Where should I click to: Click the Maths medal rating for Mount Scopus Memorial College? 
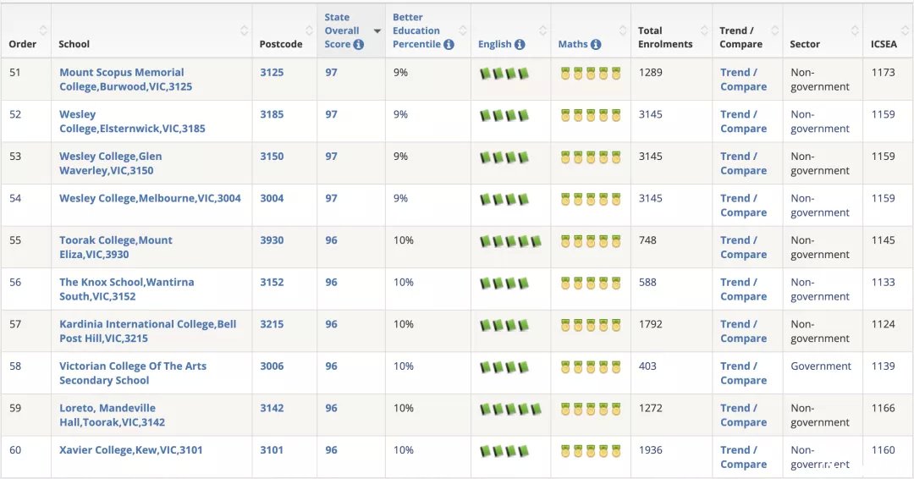[591, 74]
